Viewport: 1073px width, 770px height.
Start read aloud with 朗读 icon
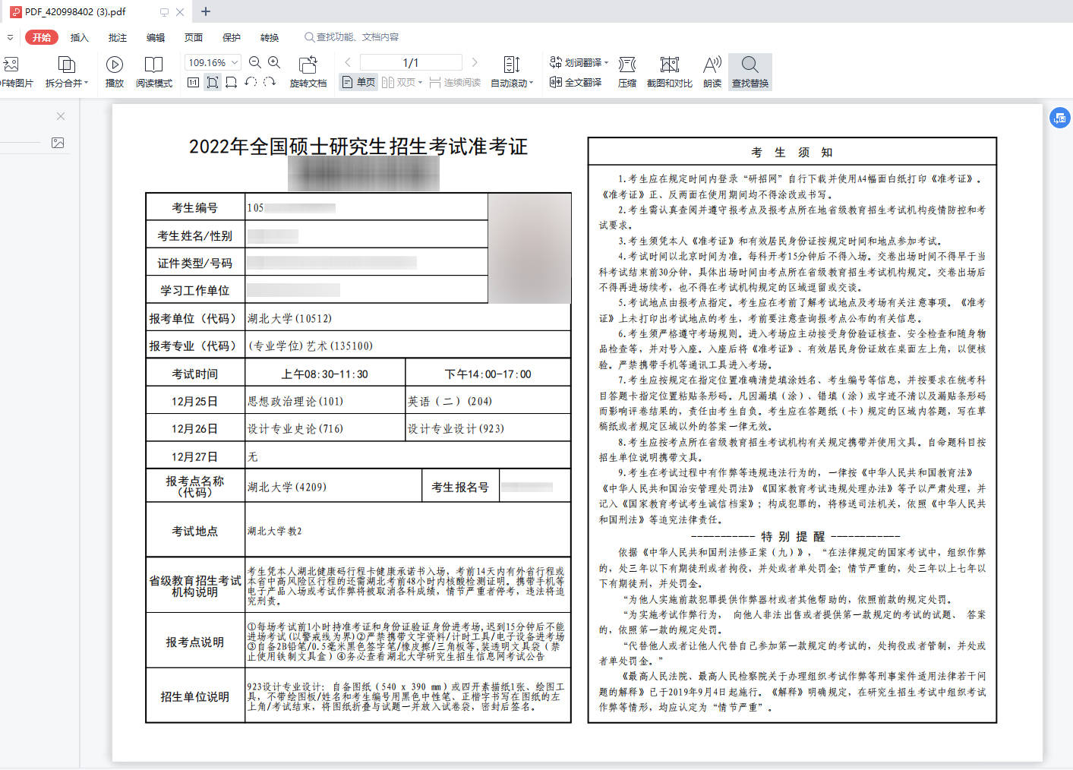(712, 71)
